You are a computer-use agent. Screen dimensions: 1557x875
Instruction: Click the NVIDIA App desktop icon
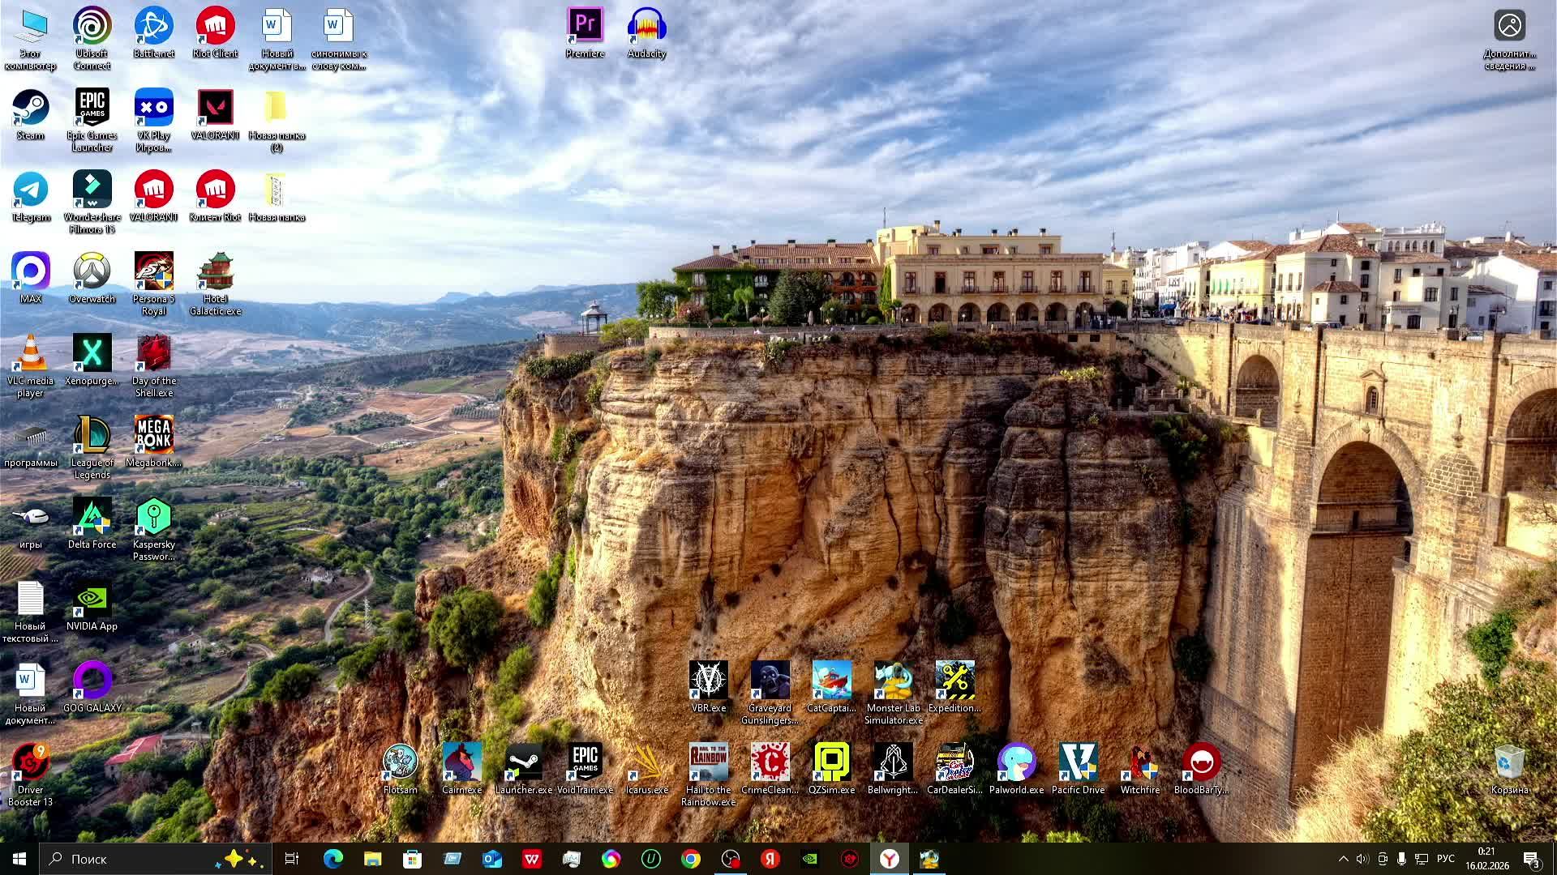pos(92,600)
